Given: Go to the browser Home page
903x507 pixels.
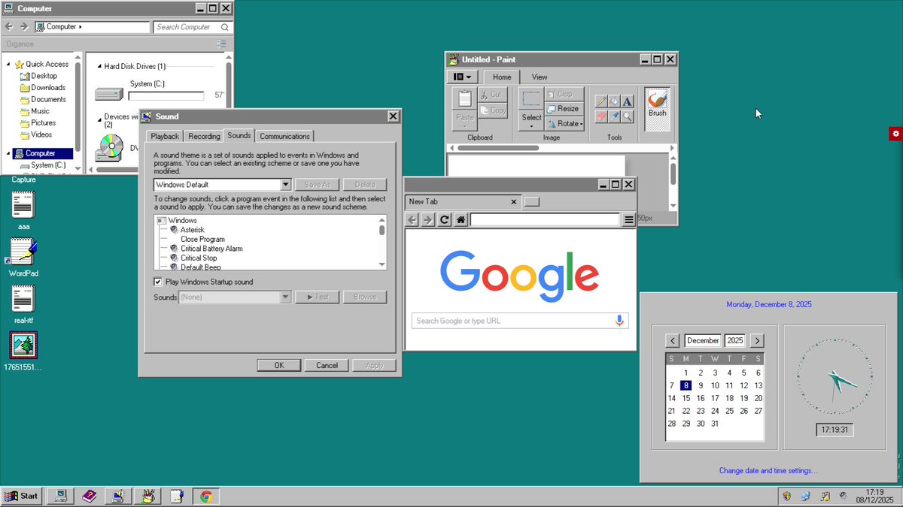Looking at the screenshot, I should 461,219.
